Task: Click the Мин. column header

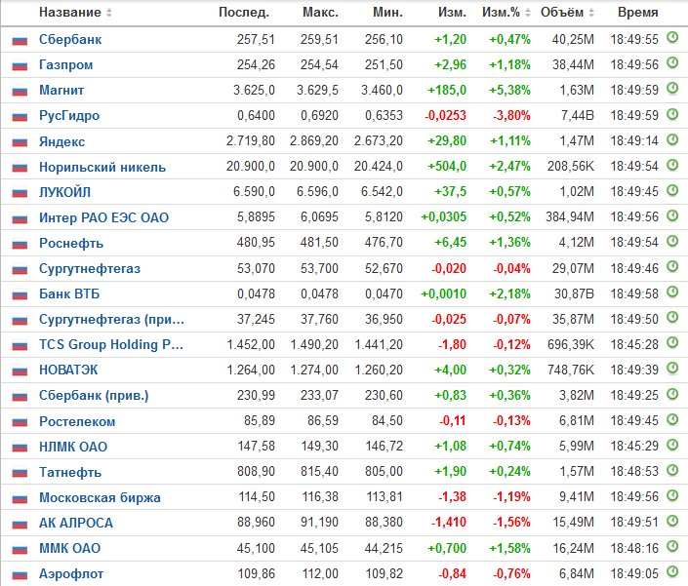Action: point(387,13)
